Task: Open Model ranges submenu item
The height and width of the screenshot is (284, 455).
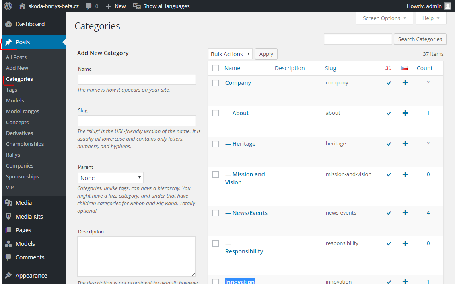Action: (23, 111)
